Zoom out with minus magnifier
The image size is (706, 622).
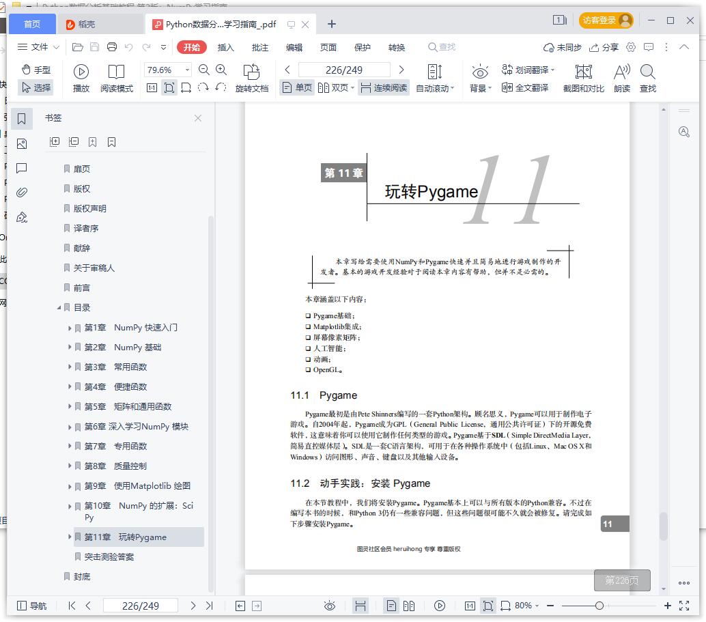204,70
